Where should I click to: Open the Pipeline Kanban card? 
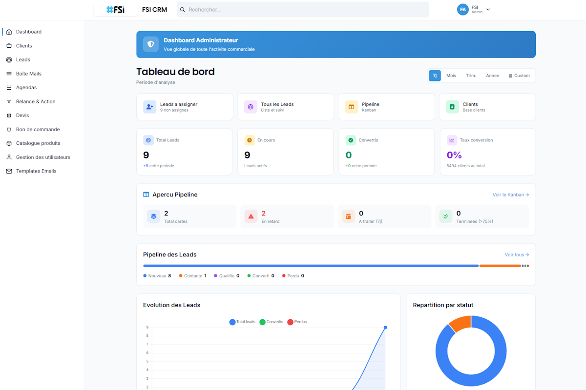click(x=386, y=107)
